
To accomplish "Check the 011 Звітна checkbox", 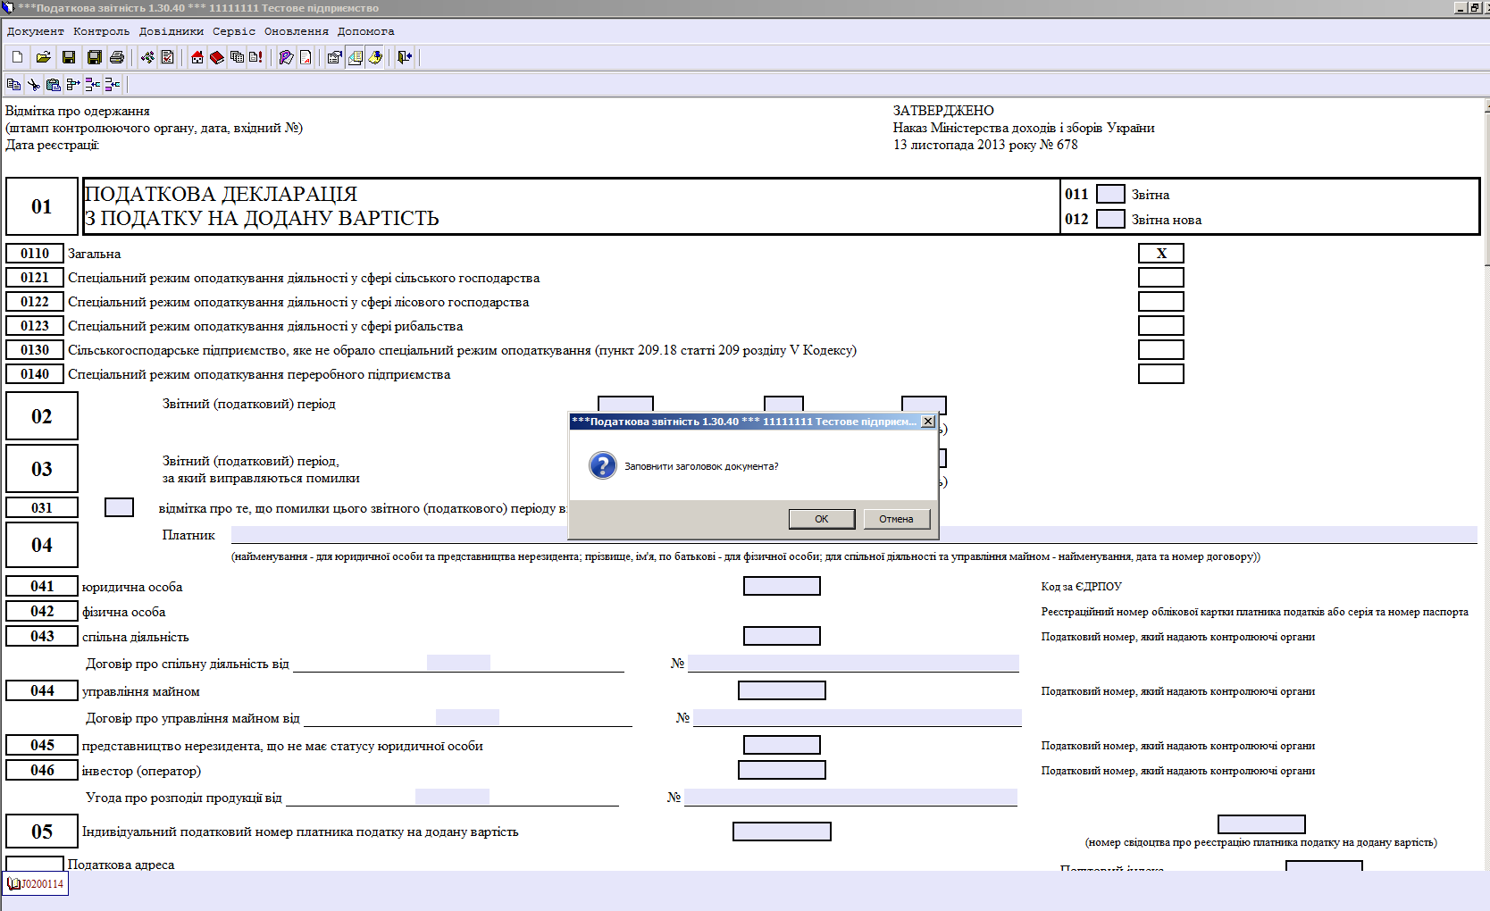I will (x=1109, y=194).
